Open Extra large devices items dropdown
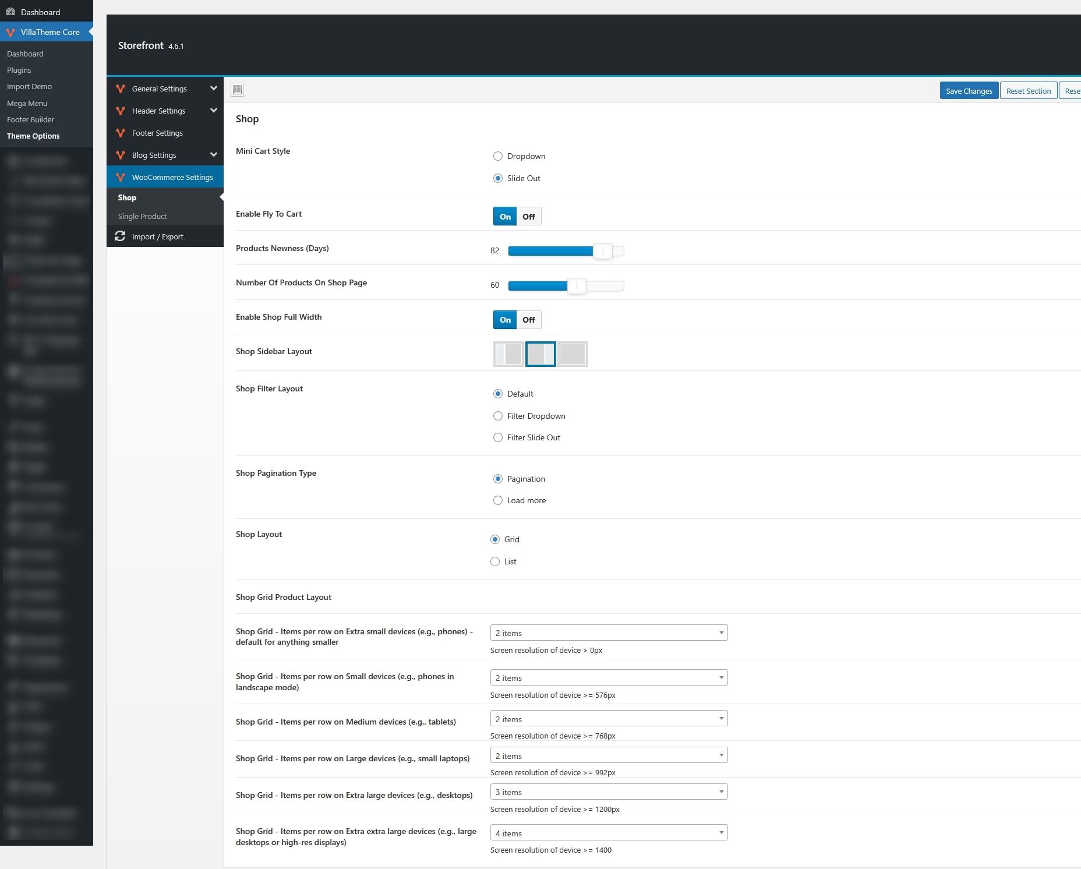The height and width of the screenshot is (869, 1081). pyautogui.click(x=609, y=792)
